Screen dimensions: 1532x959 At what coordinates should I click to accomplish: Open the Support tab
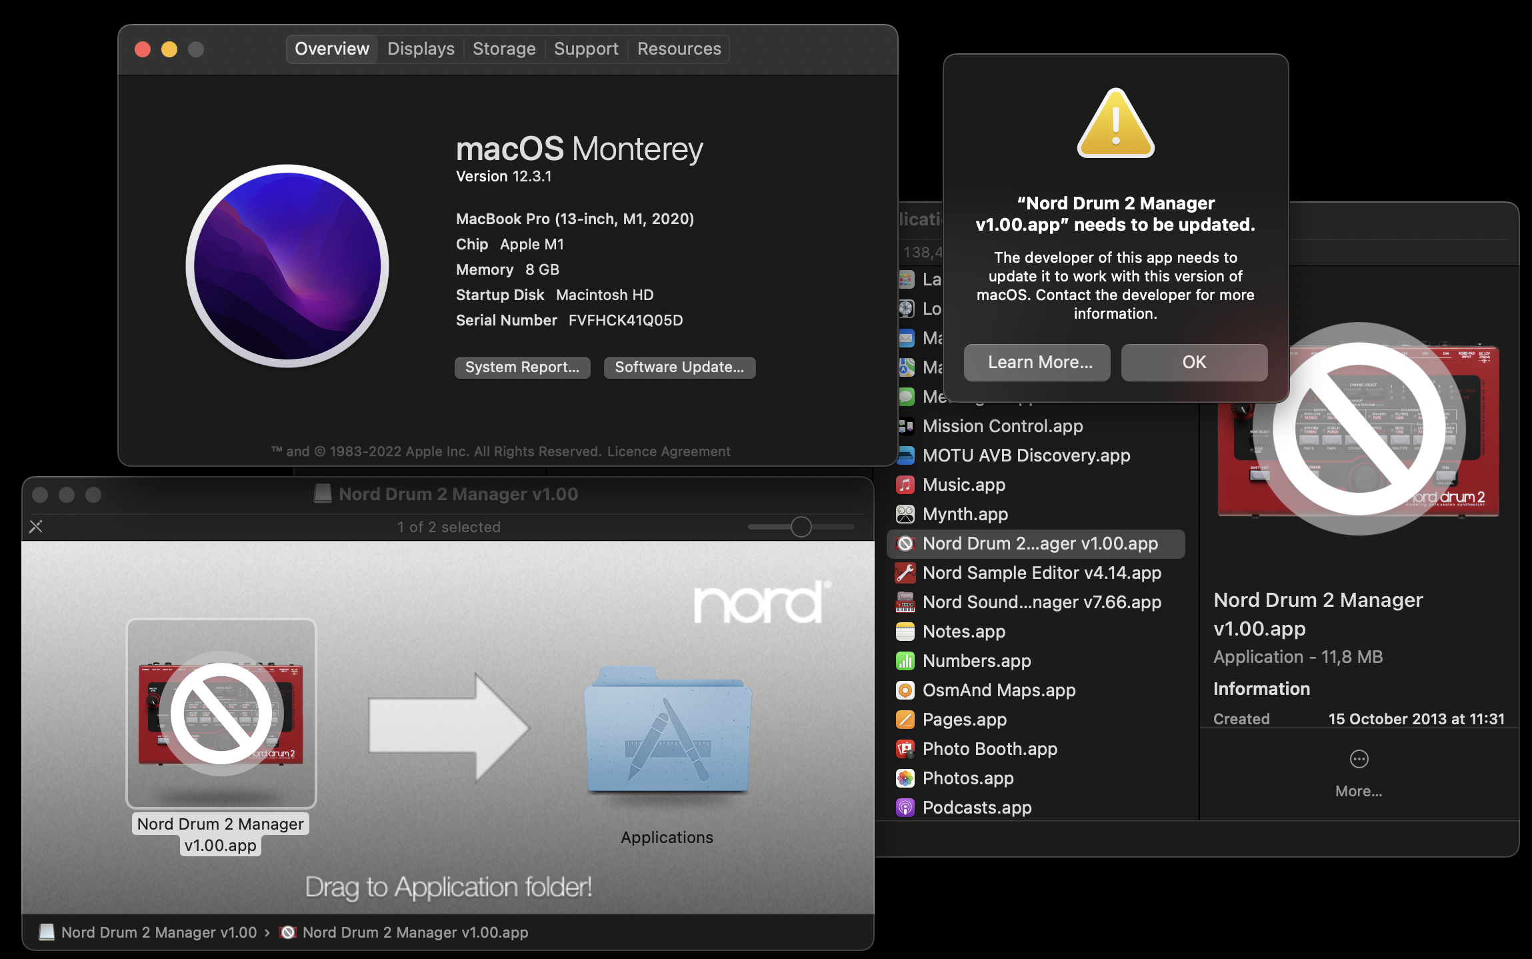[x=586, y=49]
